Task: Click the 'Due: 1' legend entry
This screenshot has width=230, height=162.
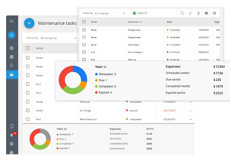Action: coord(101,80)
